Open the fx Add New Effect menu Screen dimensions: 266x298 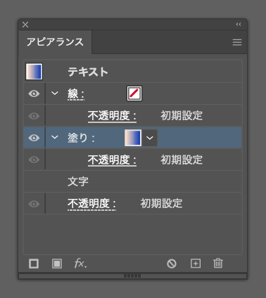click(x=80, y=264)
